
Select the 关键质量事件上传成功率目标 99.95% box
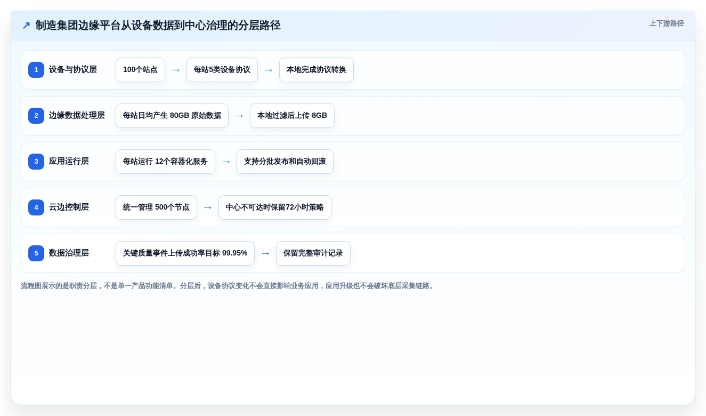pyautogui.click(x=185, y=253)
